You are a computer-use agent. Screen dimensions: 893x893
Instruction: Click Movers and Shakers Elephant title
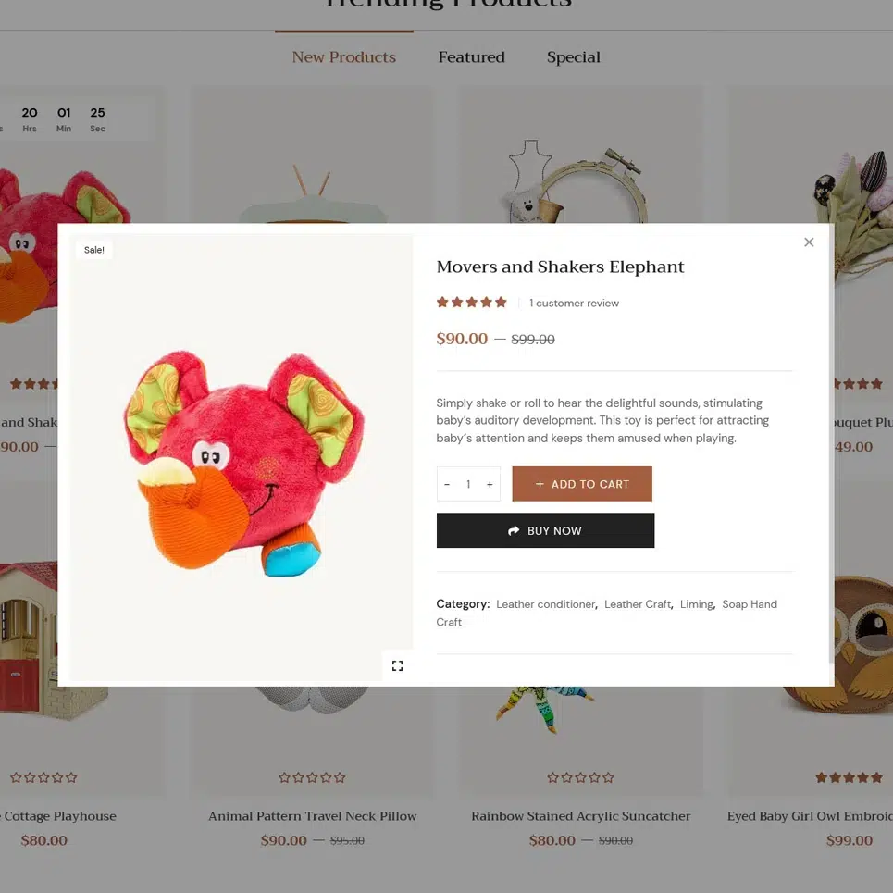[560, 267]
